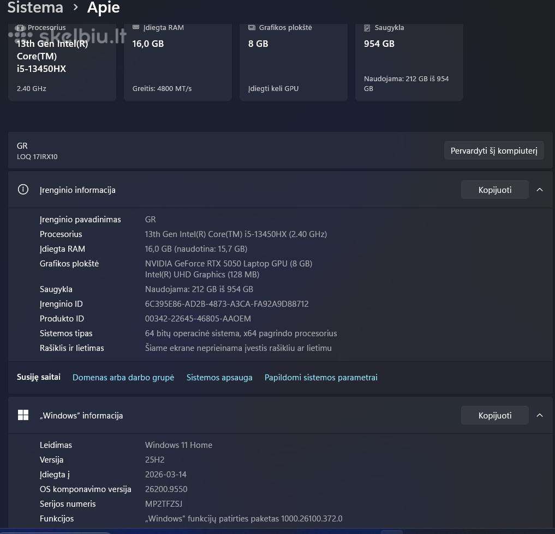Open Domenas arba darbo grupė link

tap(123, 378)
